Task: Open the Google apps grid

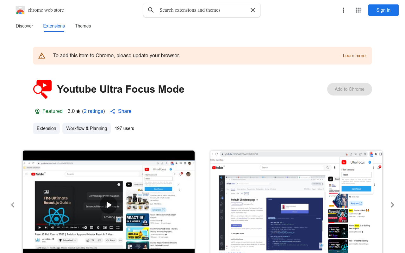Action: (x=358, y=10)
